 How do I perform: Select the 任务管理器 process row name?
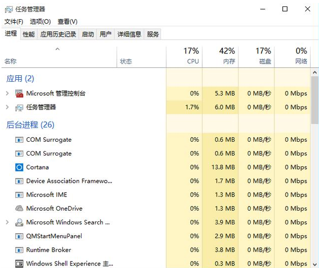click(41, 107)
